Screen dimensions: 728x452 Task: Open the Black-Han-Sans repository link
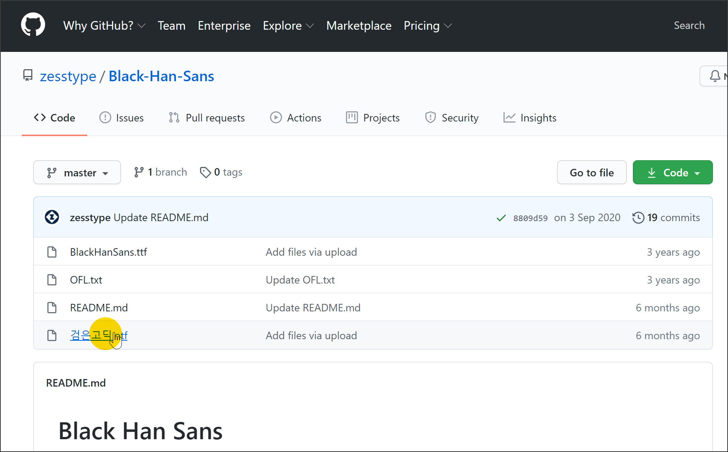coord(161,76)
